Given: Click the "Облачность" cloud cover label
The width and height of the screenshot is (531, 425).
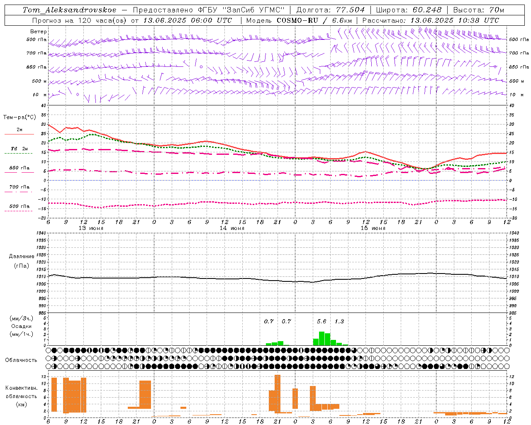Looking at the screenshot, I should (x=21, y=360).
